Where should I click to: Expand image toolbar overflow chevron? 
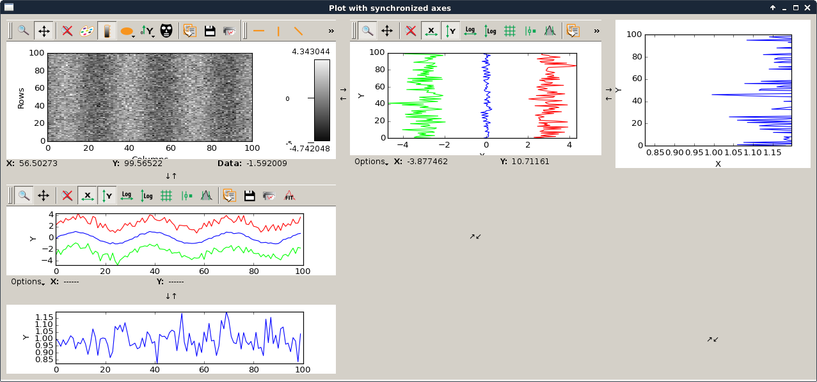point(331,31)
